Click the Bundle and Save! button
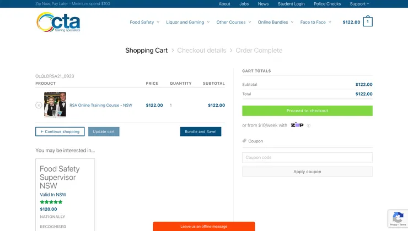Viewport: 408px width, 231px height. click(x=201, y=131)
